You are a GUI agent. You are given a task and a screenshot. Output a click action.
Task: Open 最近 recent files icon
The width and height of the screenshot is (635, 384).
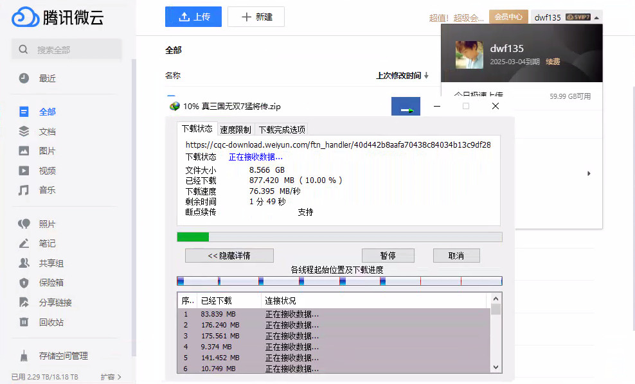[x=24, y=78]
